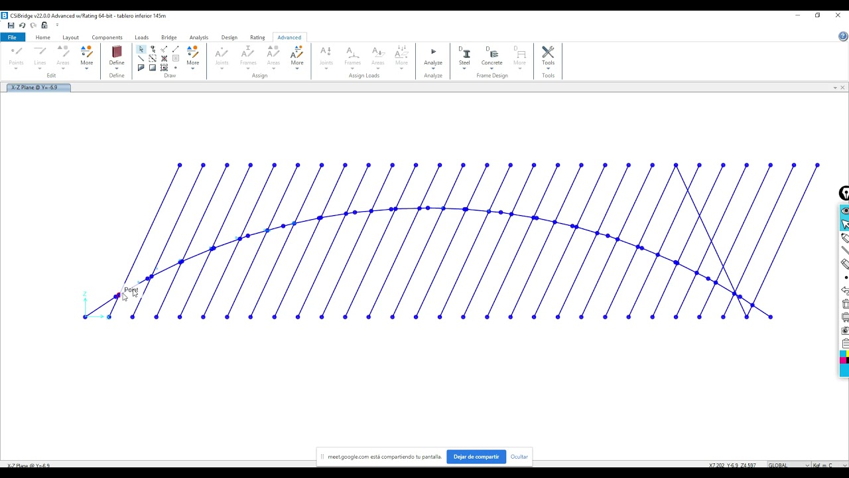Open the Tools wrench icon
Image resolution: width=849 pixels, height=478 pixels.
coord(548,52)
